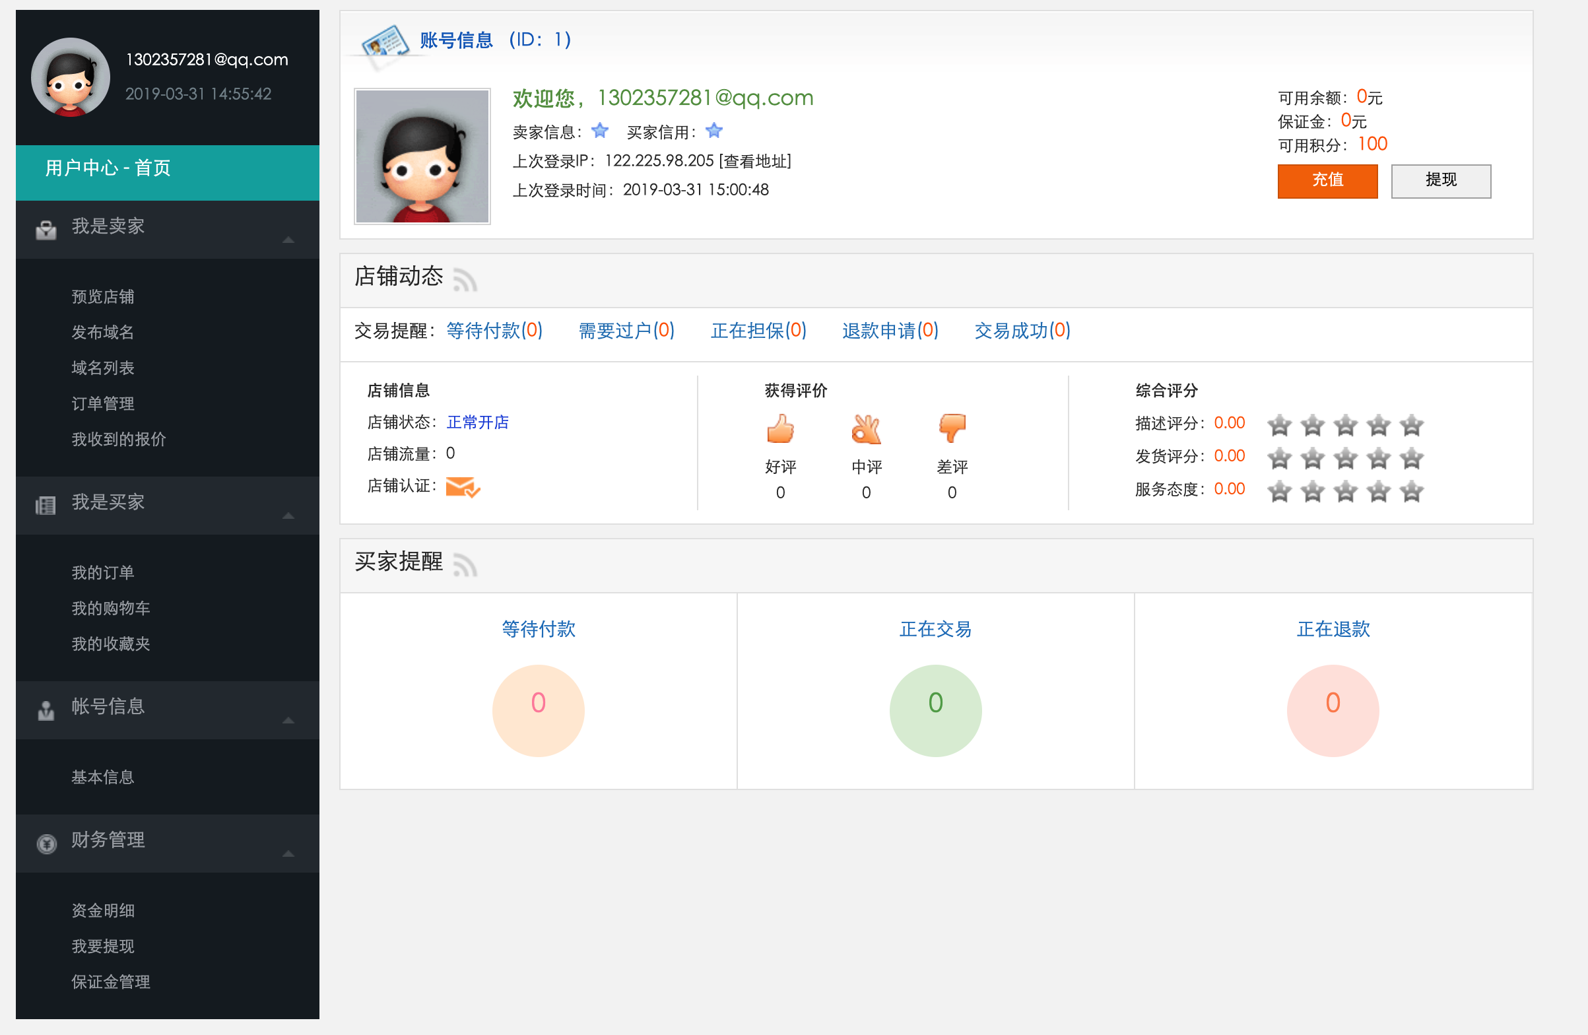Click the thumbs-up 好评 icon
The height and width of the screenshot is (1035, 1588).
[x=780, y=428]
